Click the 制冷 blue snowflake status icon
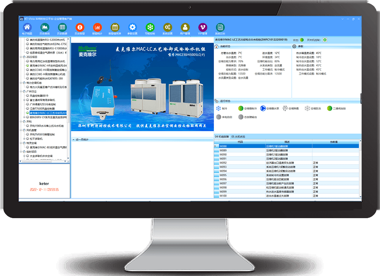The image size is (380, 276). 218,108
